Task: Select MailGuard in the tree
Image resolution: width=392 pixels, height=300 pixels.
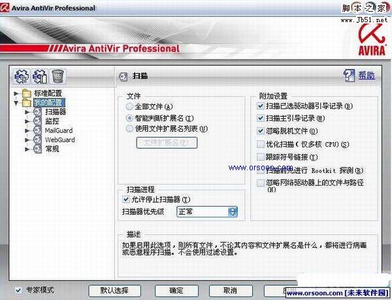Action: 59,130
